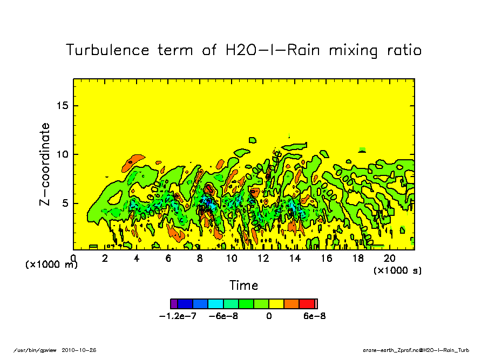Viewport: 488px width, 353px height.
Task: Click the yellow swatch in the colorbar
Action: tap(277, 304)
